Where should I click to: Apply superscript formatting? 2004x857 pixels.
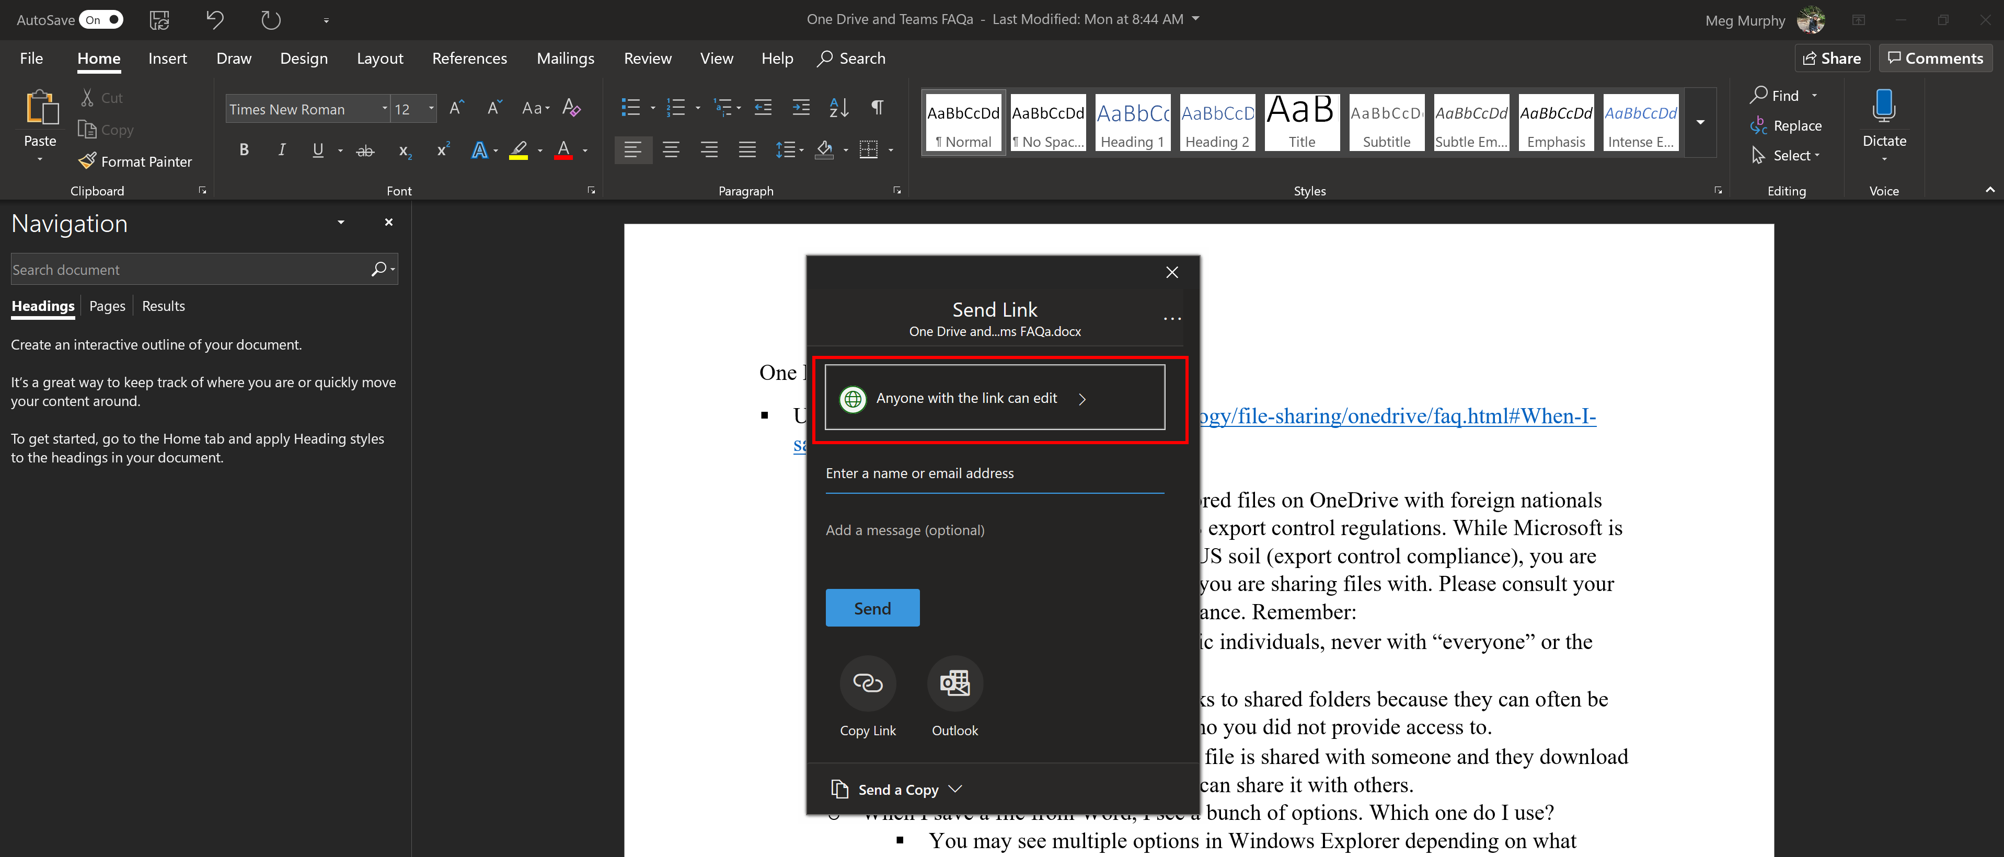click(x=443, y=150)
